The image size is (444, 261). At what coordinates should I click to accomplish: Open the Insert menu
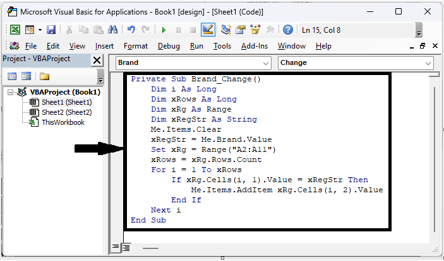[104, 46]
